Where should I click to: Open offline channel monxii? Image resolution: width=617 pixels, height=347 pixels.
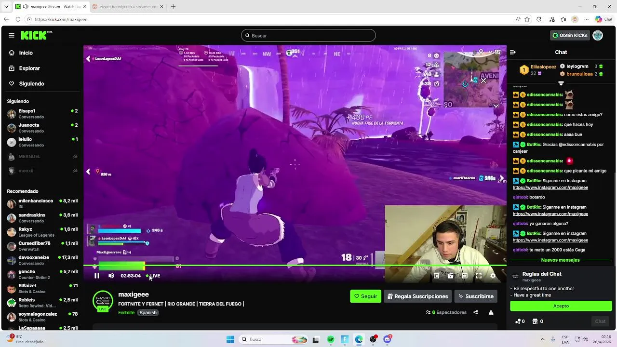click(x=42, y=171)
